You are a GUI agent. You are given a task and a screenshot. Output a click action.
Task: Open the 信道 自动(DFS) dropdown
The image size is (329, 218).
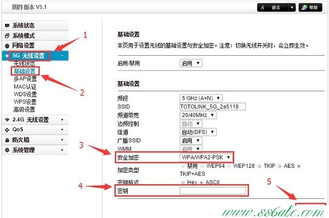click(198, 132)
